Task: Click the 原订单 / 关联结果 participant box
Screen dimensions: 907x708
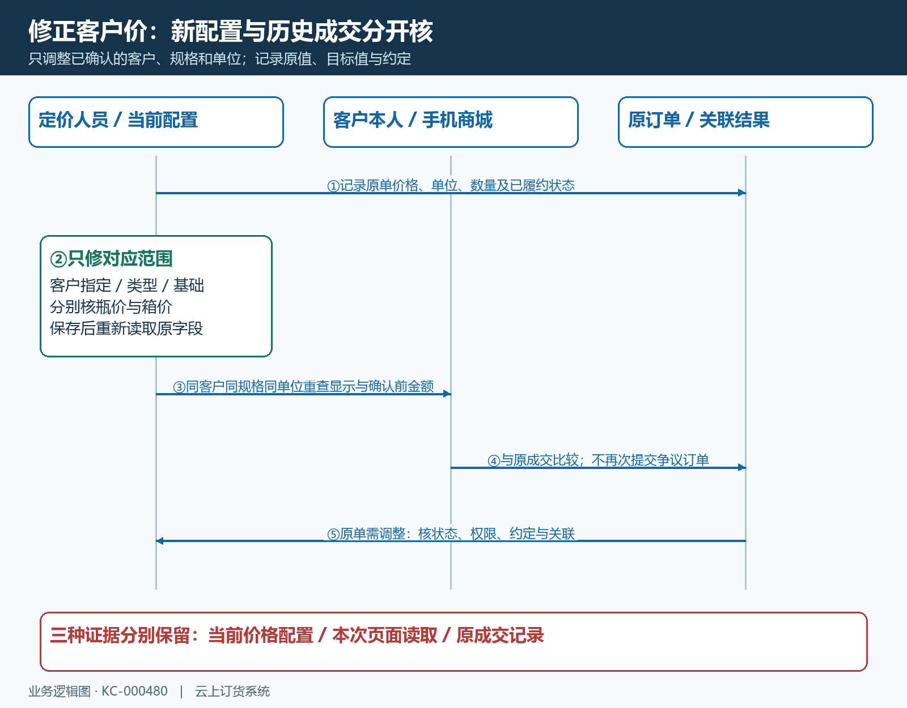Action: (745, 122)
